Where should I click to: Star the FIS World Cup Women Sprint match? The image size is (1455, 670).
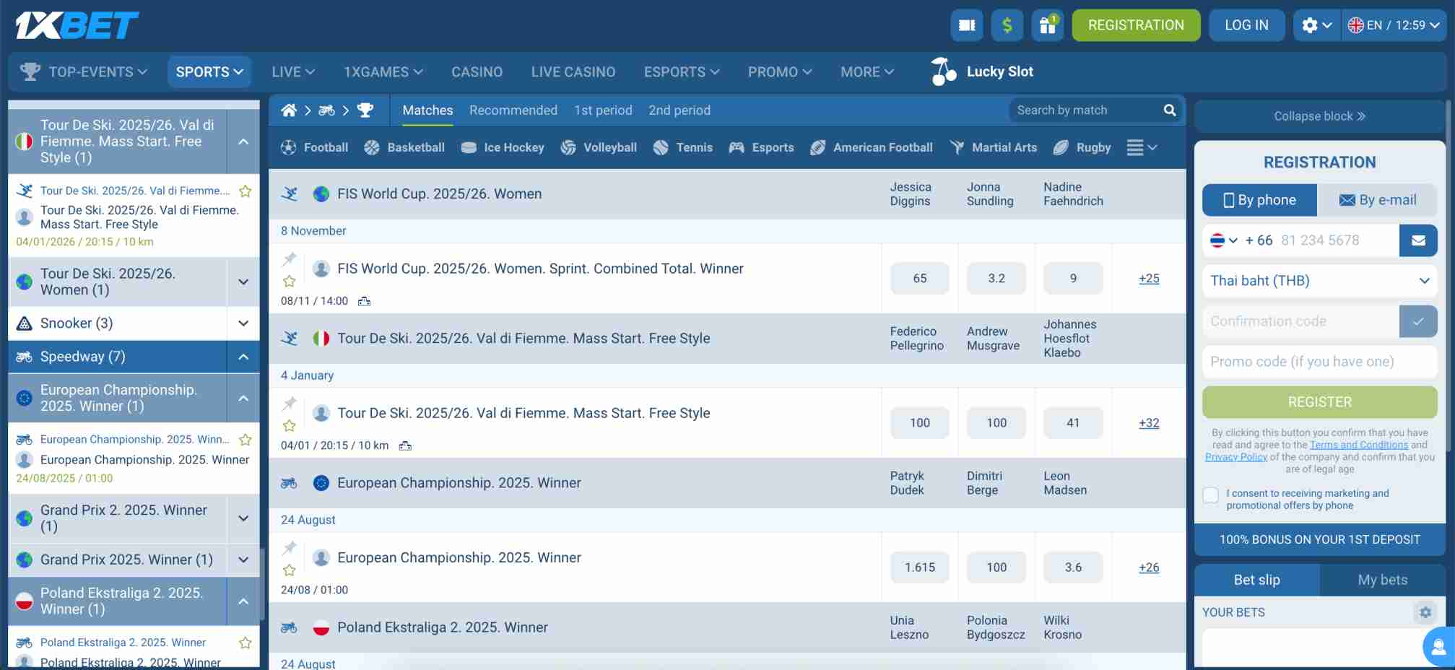tap(290, 282)
